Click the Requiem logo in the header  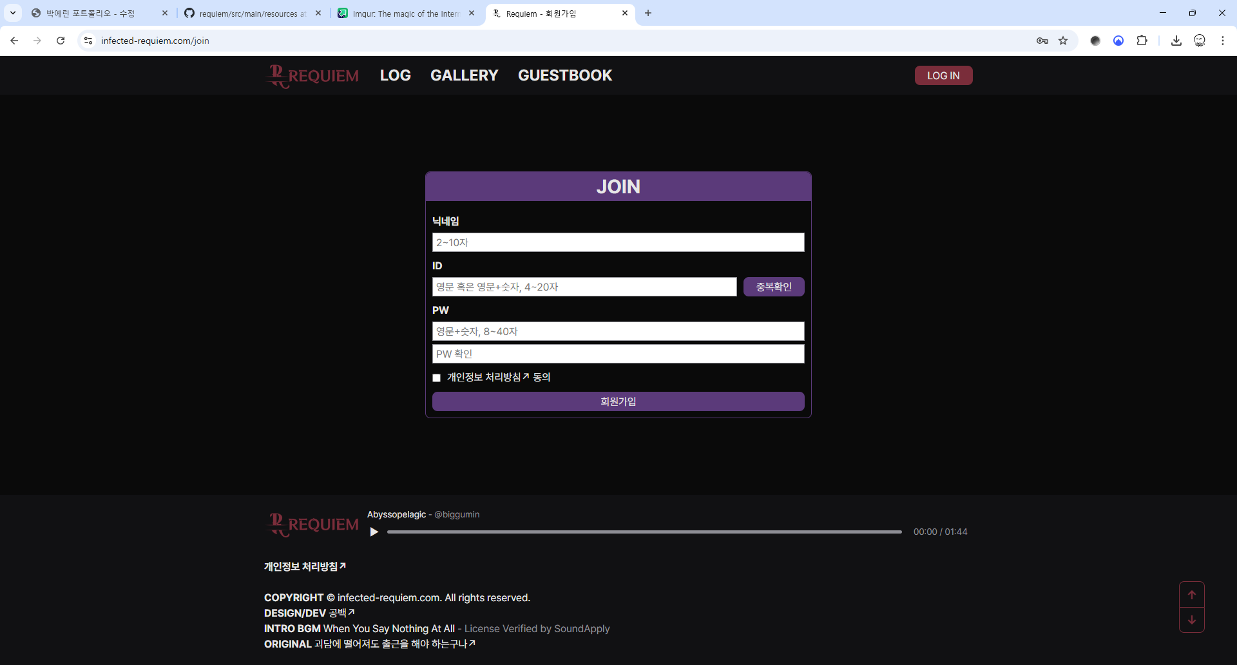[313, 76]
